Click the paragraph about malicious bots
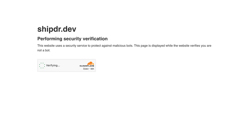 click(124, 48)
